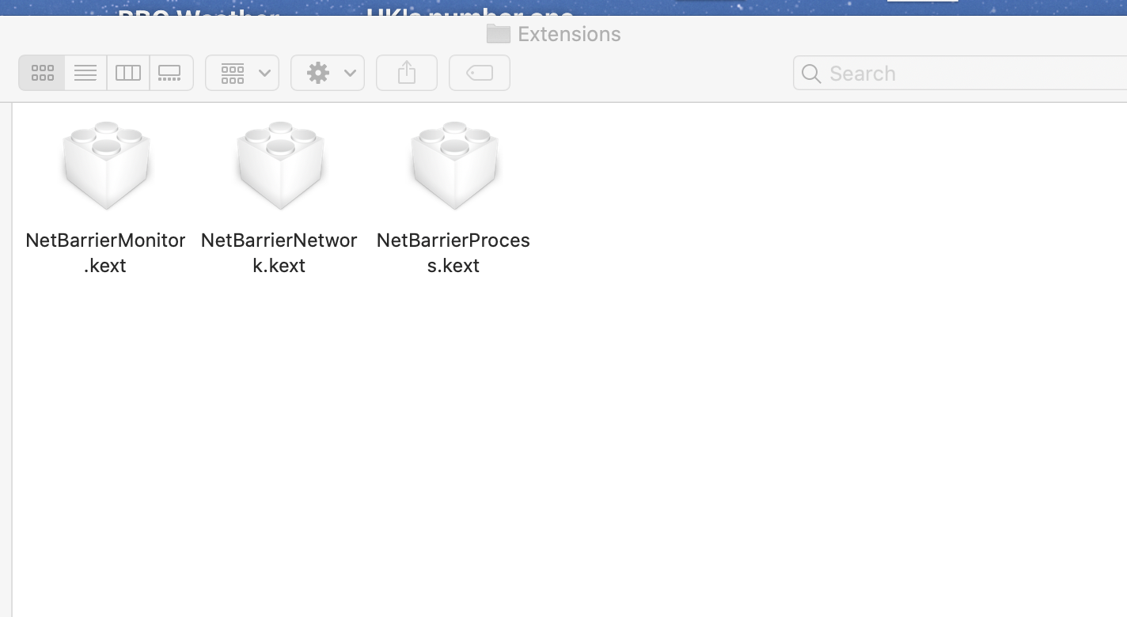Click in the Search field
1127x617 pixels.
(960, 73)
